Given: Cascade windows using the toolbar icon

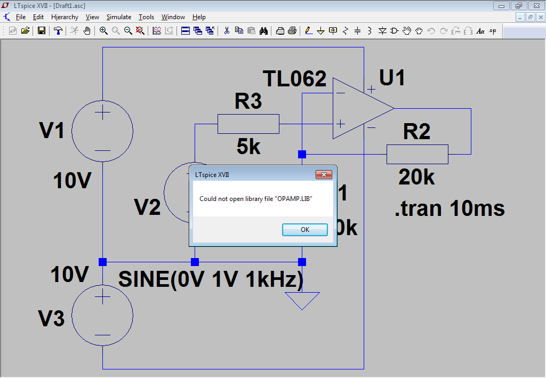Looking at the screenshot, I should click(198, 31).
